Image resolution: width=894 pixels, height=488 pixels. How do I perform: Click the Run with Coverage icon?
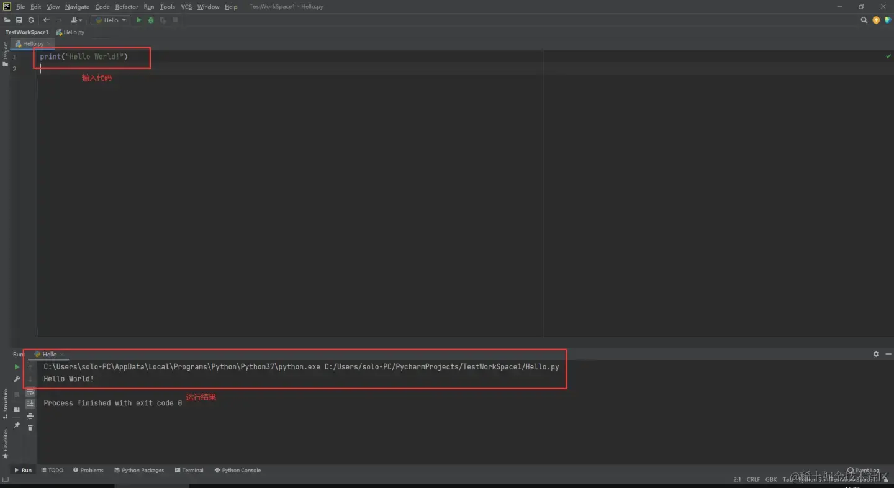click(163, 20)
